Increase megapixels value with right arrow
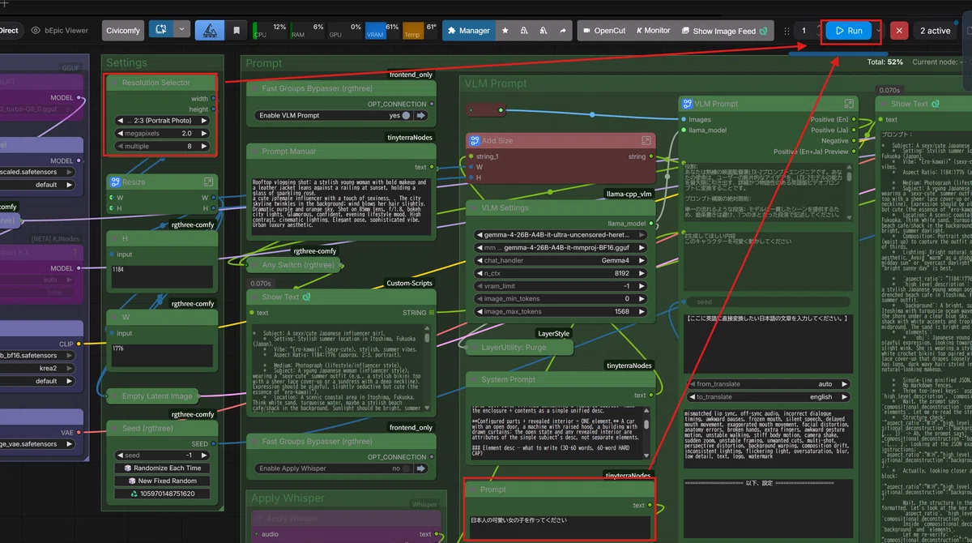Viewport: 972px width, 543px height. point(205,133)
